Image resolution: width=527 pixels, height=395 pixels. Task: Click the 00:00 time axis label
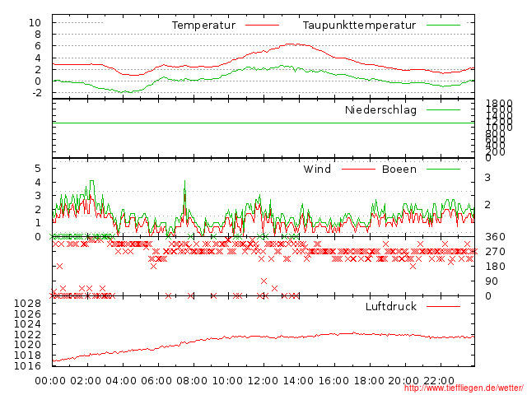(x=50, y=381)
